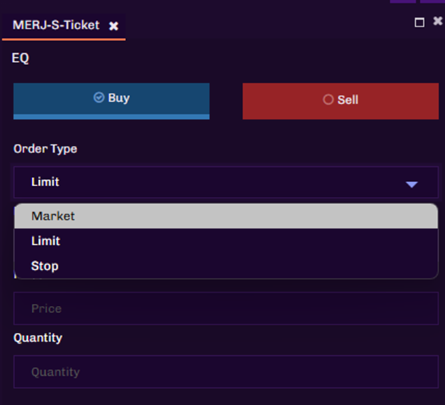Click the Order Type dropdown arrow
This screenshot has height=405, width=445.
point(412,184)
